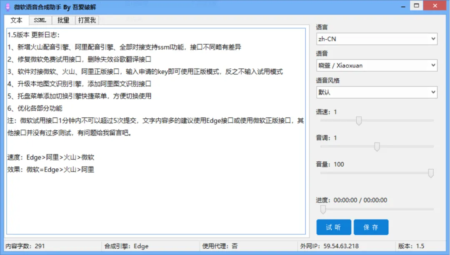Click the 外网IP status entry
The width and height of the screenshot is (450, 255).
tap(330, 246)
